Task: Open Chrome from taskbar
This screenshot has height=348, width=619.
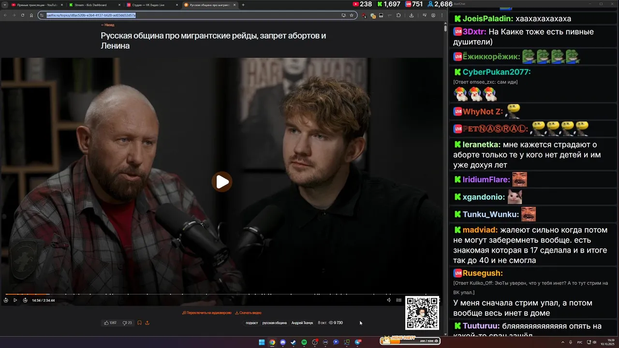Action: (x=272, y=342)
